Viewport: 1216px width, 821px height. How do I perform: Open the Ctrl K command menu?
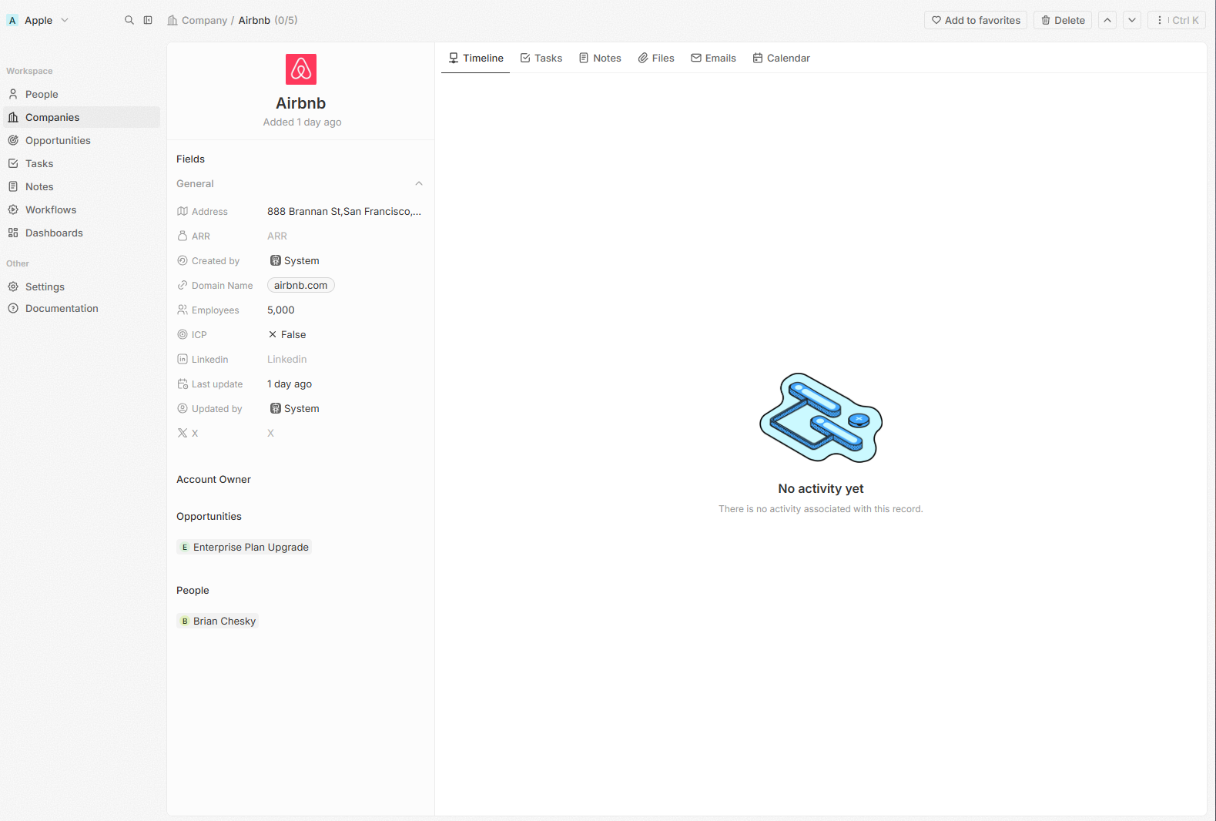pos(1177,20)
